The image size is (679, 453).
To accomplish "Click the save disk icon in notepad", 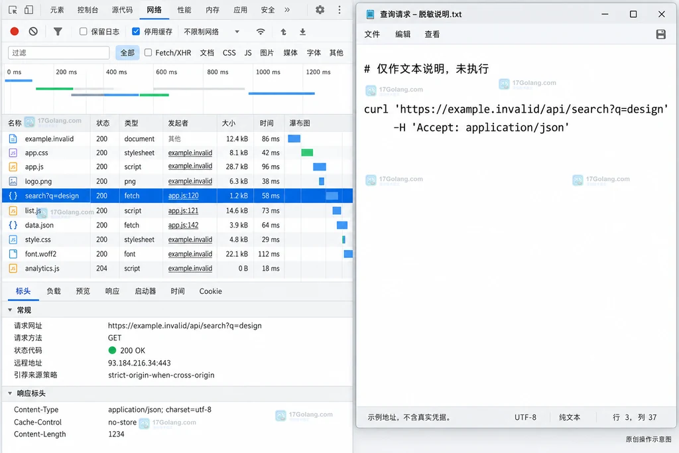I will pos(661,34).
